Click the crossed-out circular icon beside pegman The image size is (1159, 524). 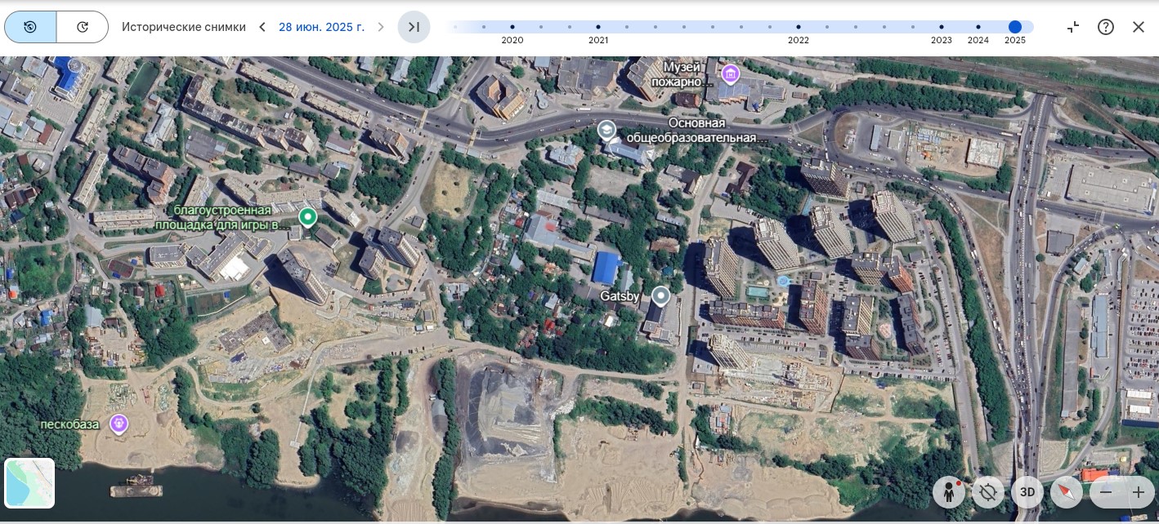click(x=988, y=492)
